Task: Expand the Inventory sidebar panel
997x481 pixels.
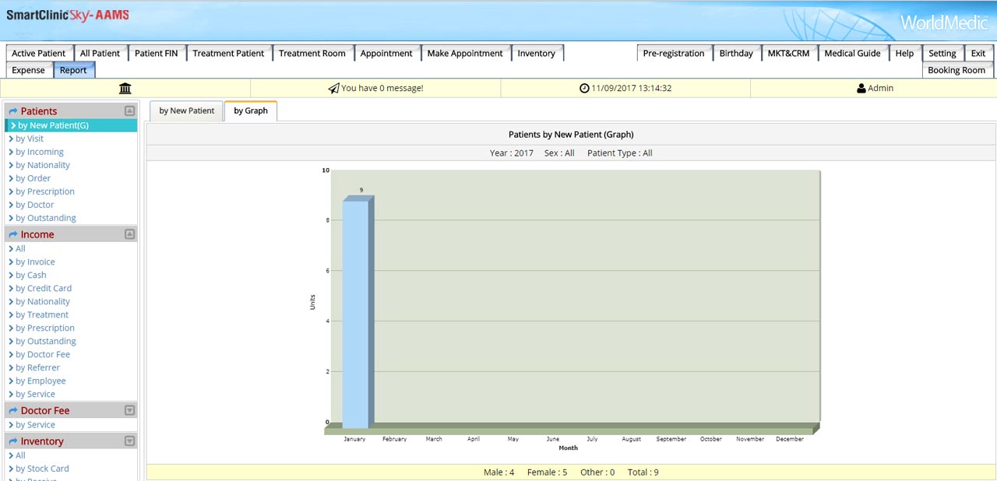Action: pyautogui.click(x=130, y=441)
